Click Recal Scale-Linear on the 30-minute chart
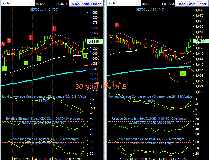This screenshot has width=209, height=160. [86, 4]
